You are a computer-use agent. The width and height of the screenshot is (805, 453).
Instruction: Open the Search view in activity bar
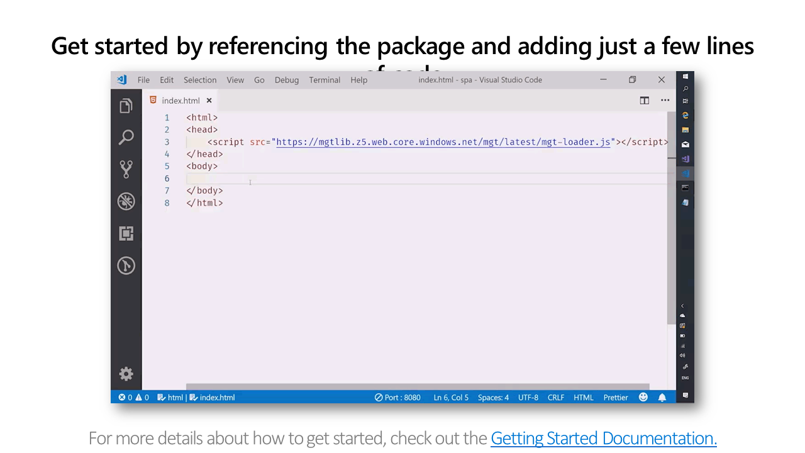tap(126, 137)
